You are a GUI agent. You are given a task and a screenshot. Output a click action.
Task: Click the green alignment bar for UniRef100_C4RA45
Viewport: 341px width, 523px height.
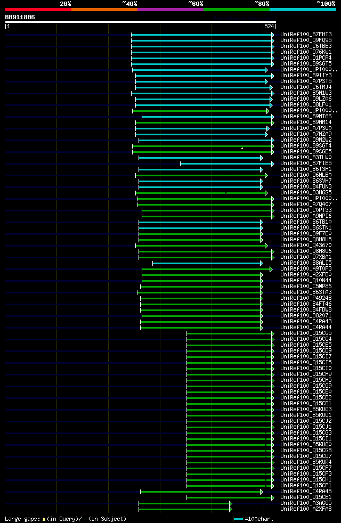(x=201, y=492)
